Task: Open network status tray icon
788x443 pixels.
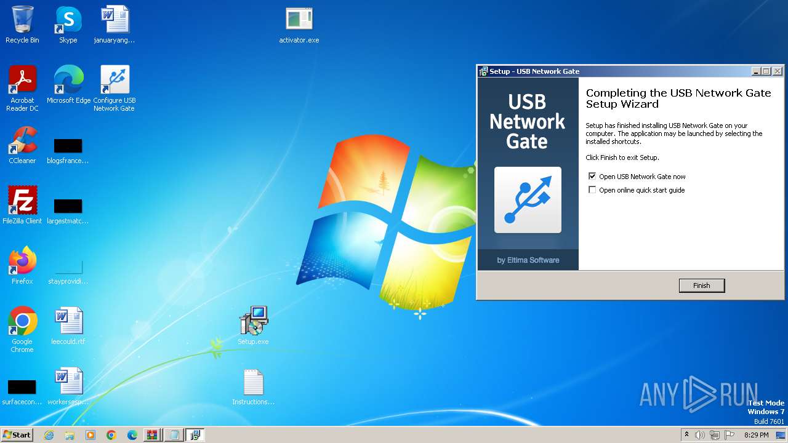Action: click(x=715, y=435)
